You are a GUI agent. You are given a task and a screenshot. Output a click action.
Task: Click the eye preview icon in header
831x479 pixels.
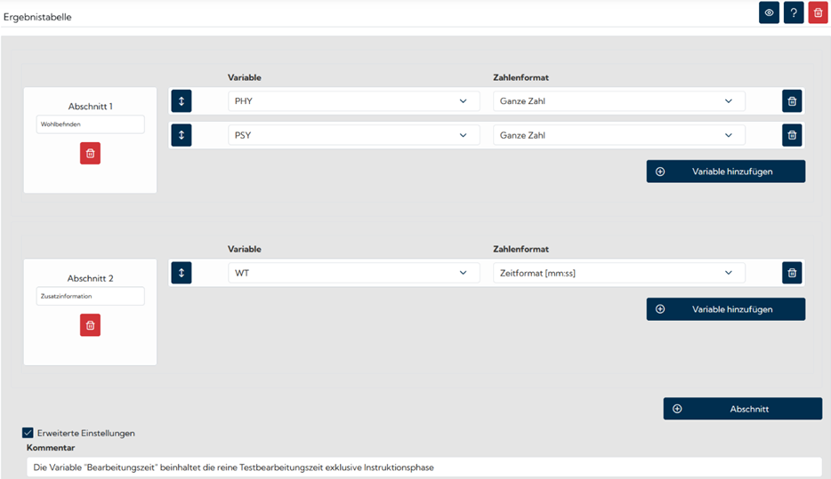[769, 12]
